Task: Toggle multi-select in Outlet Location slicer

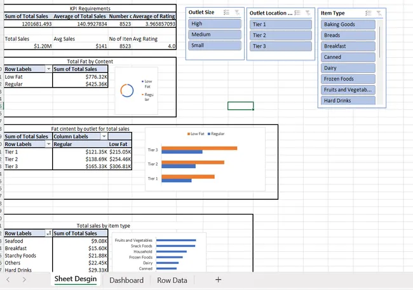Action: (297, 13)
